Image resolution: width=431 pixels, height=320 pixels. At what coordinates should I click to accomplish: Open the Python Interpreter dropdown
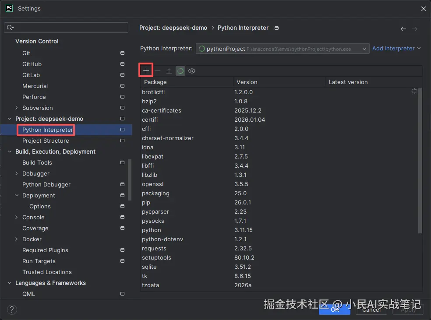click(282, 49)
